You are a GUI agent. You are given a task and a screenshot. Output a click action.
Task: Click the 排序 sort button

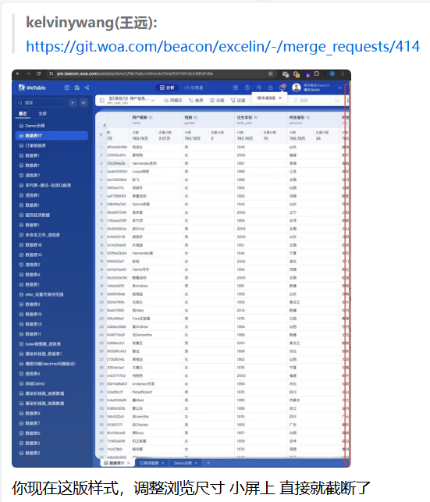pos(196,101)
